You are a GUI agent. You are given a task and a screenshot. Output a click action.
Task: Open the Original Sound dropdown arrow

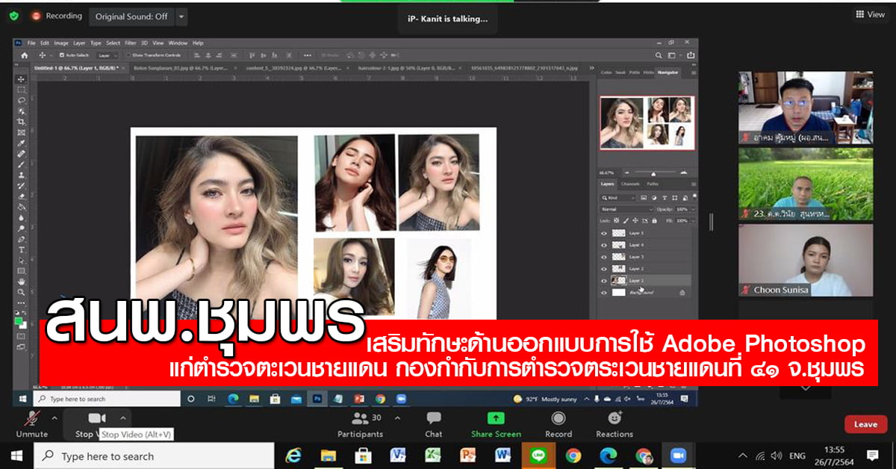click(182, 16)
